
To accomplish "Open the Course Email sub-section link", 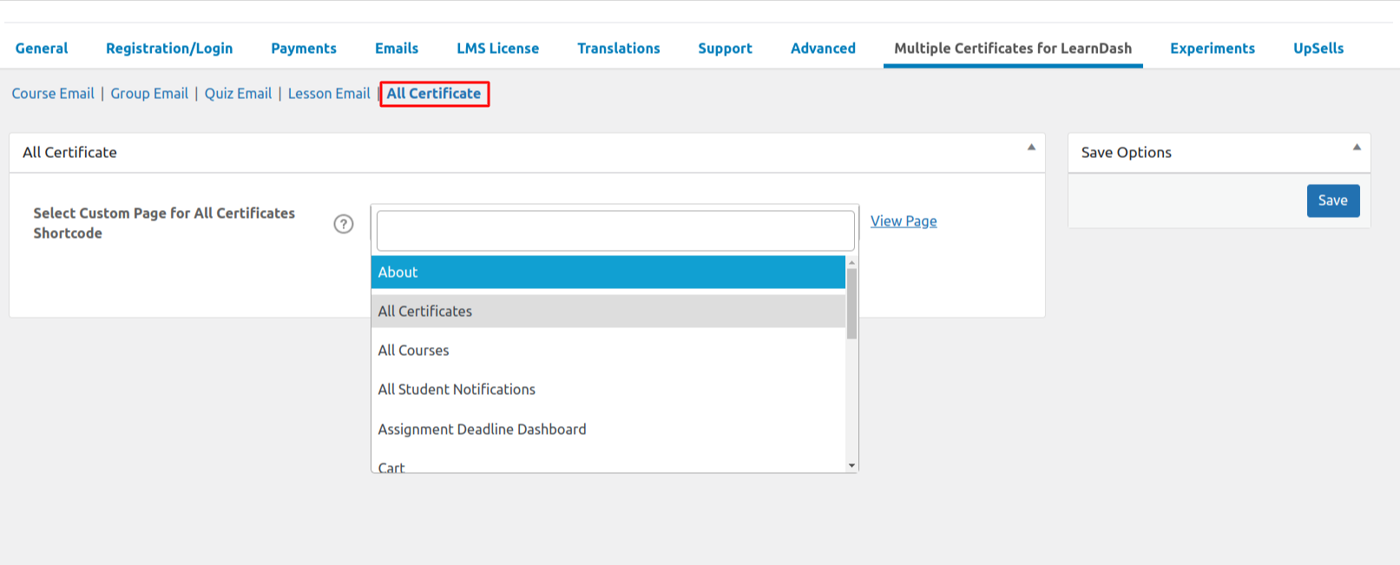I will tap(53, 94).
